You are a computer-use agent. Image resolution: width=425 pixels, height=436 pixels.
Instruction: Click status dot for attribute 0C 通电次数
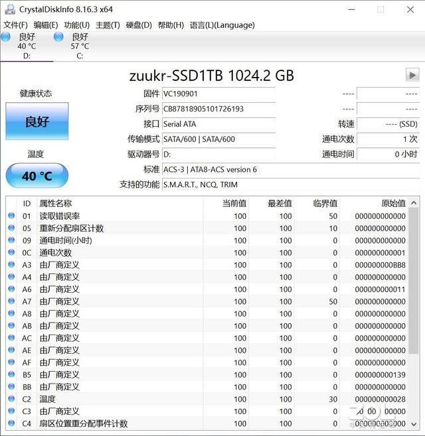click(11, 253)
